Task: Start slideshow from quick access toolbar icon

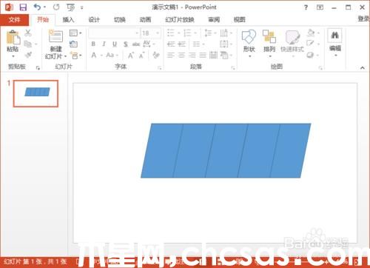Action: [71, 7]
